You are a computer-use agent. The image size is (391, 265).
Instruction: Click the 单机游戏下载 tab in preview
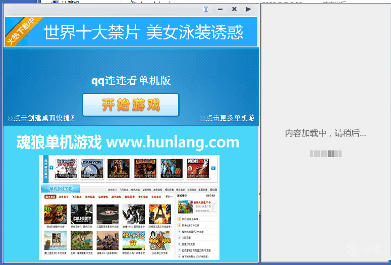coord(61,189)
